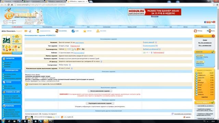
Task: Click the red bracketed link in the "Тип задания" row
Action: (x=75, y=46)
